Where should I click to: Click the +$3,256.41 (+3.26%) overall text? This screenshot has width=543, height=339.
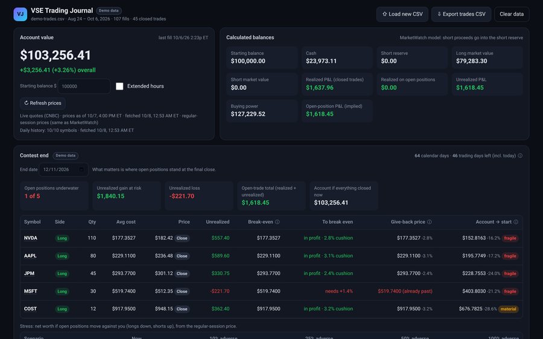pos(57,70)
